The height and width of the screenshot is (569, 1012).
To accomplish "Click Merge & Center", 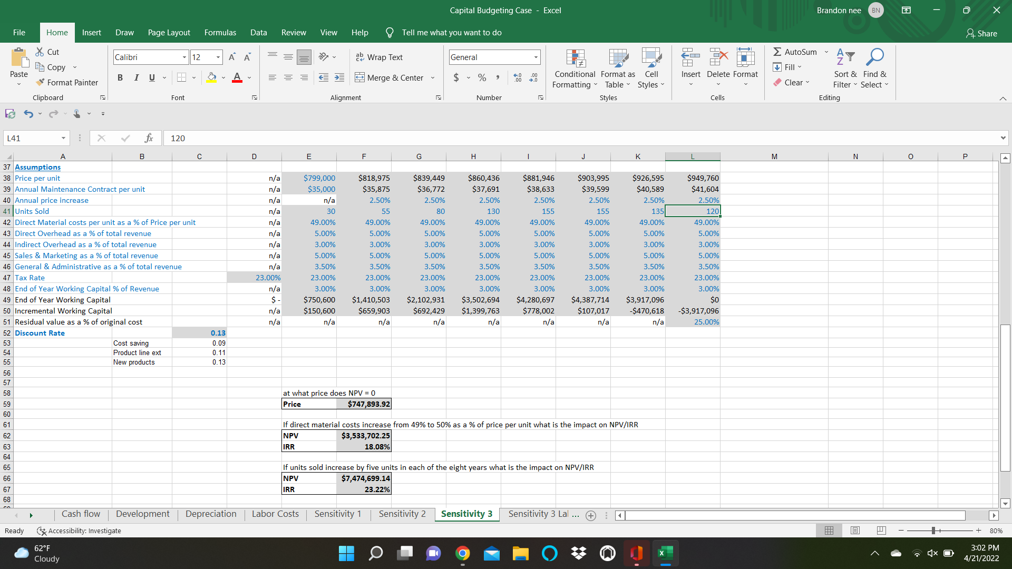I will 391,77.
